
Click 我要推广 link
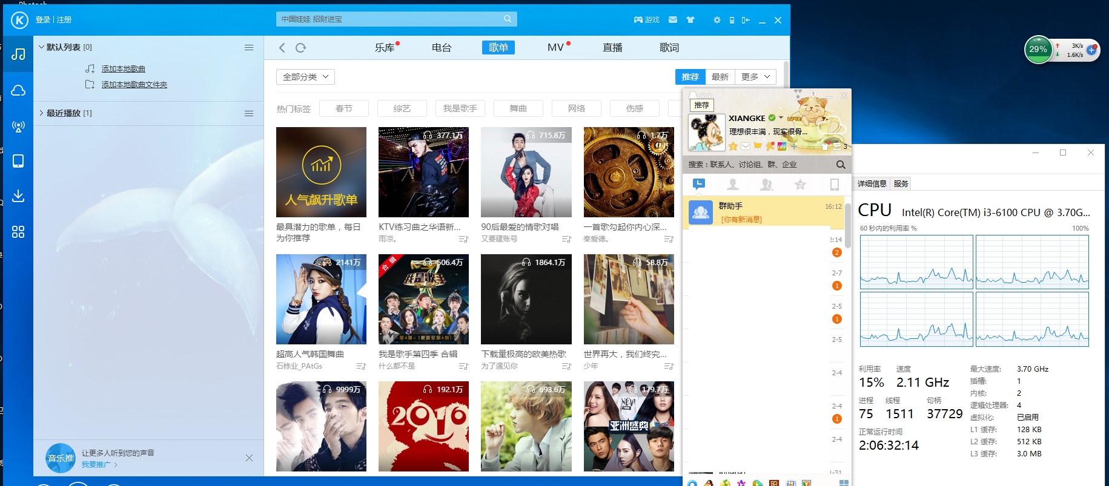96,465
